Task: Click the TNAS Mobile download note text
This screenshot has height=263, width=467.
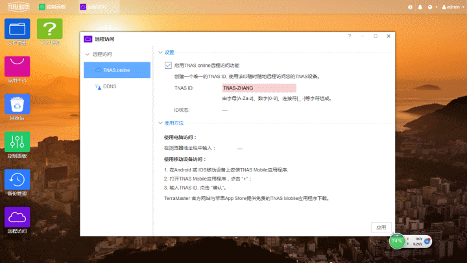Action: (247, 198)
